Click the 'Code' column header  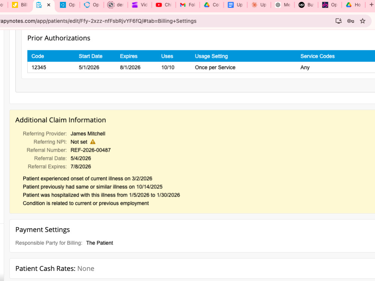click(x=38, y=56)
